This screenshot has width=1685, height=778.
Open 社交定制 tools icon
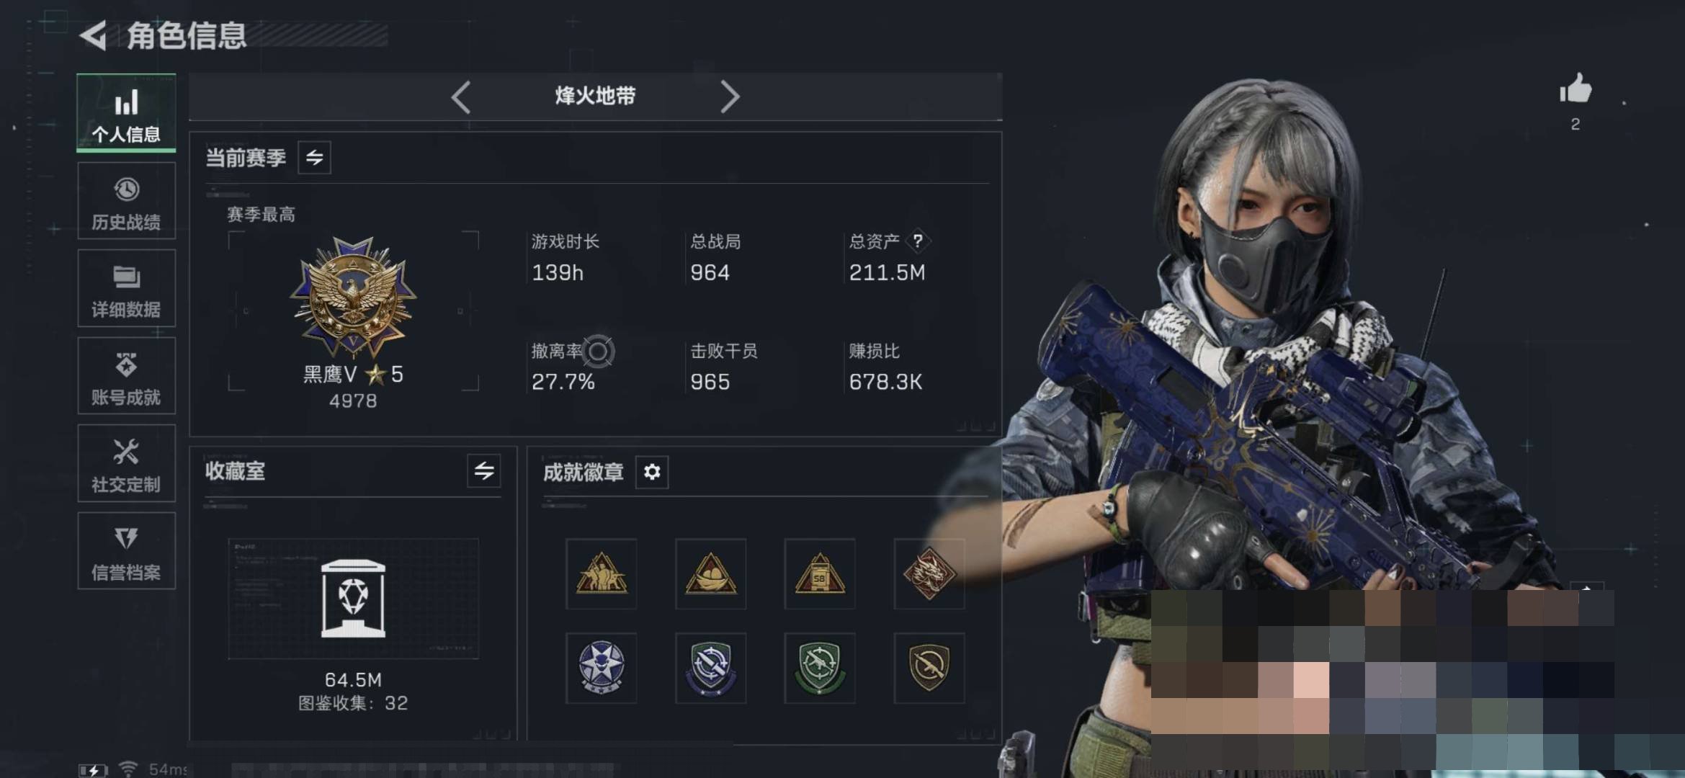(126, 452)
